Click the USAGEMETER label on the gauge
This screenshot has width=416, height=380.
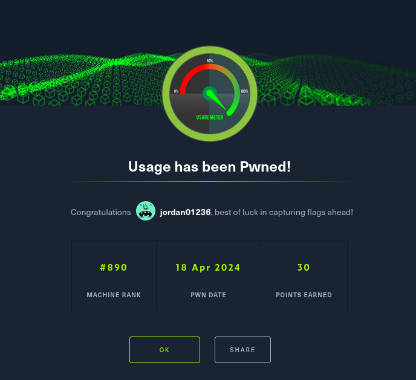pos(210,117)
